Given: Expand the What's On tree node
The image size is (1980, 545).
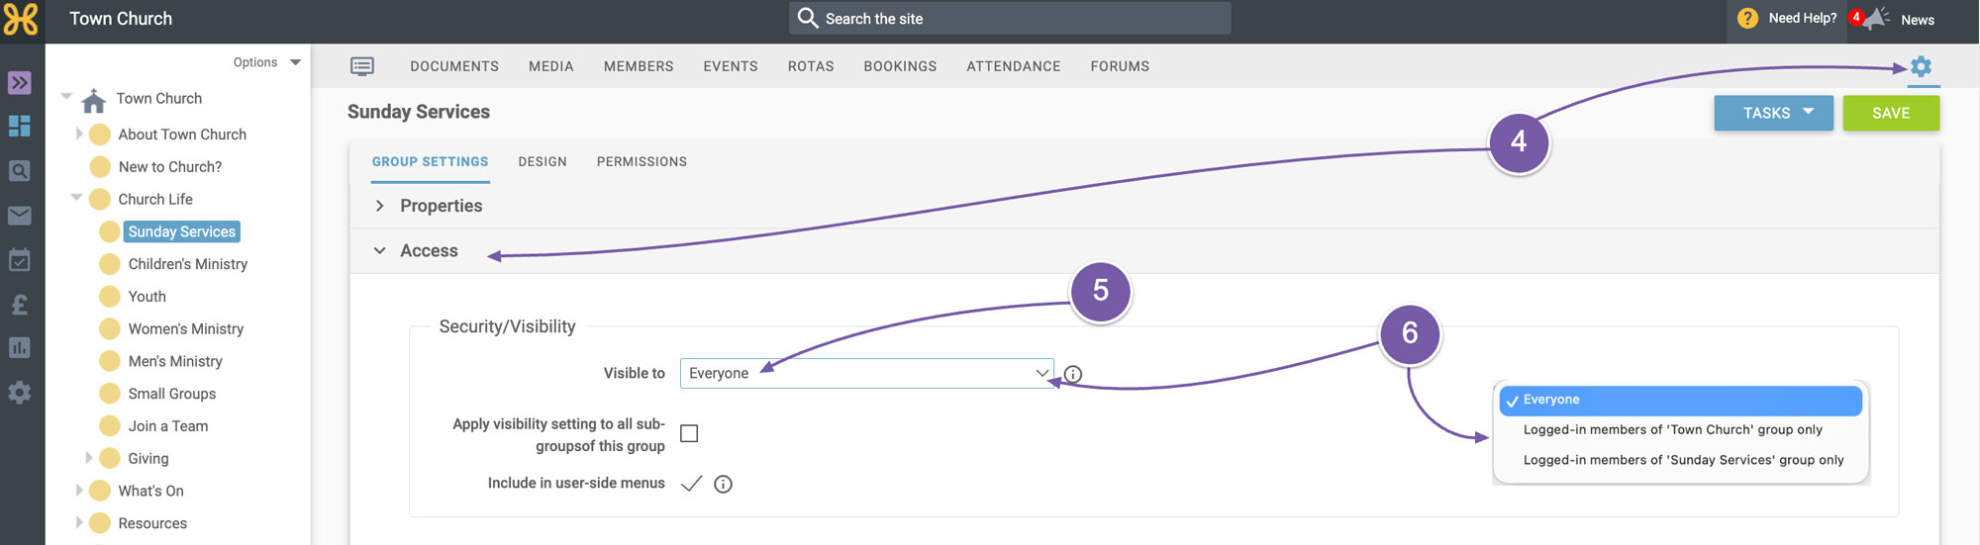Looking at the screenshot, I should pyautogui.click(x=79, y=491).
